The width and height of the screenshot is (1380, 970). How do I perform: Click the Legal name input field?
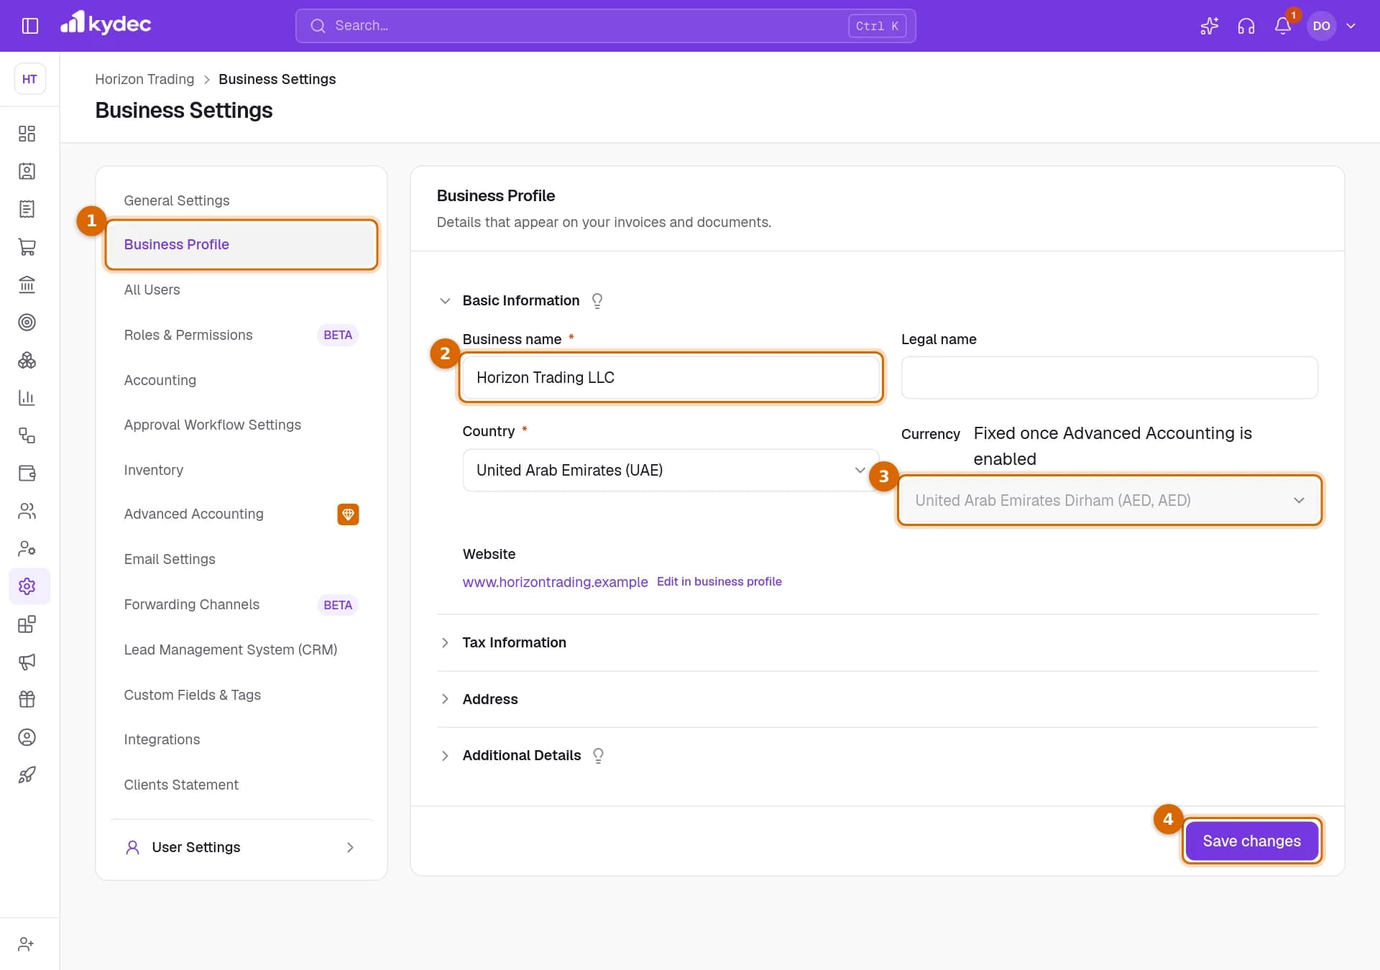click(x=1109, y=377)
